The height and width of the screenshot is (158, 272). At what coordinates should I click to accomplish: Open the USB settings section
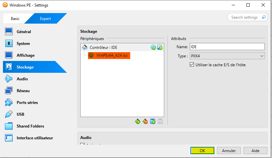(20, 114)
